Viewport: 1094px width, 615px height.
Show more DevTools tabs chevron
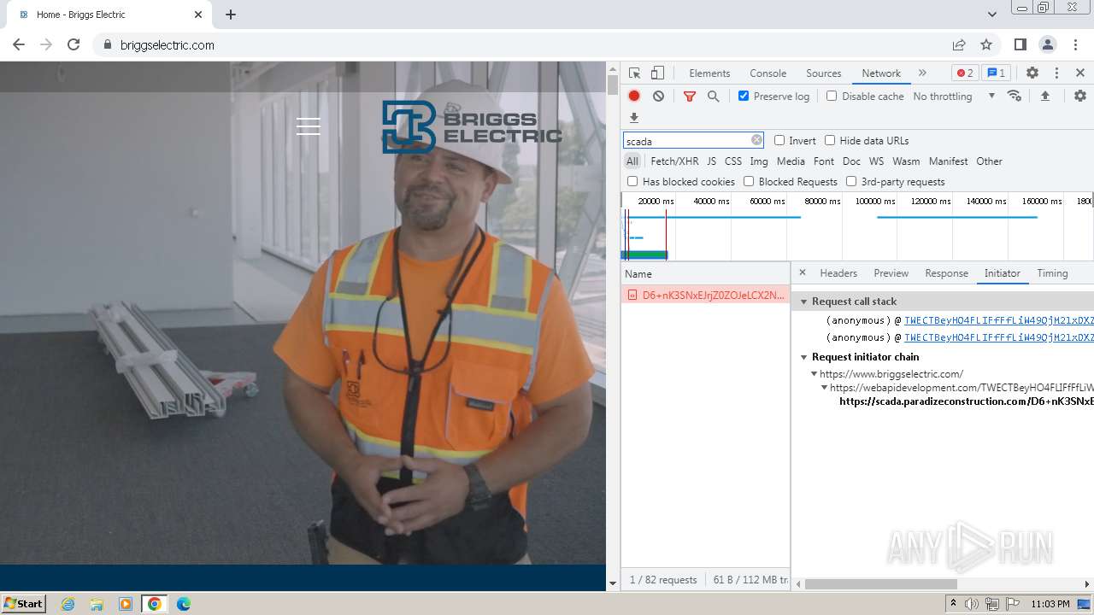922,73
